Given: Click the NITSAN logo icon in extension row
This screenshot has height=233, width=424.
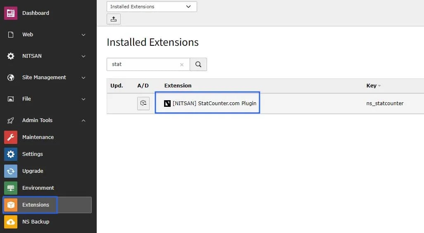Looking at the screenshot, I should coord(167,104).
